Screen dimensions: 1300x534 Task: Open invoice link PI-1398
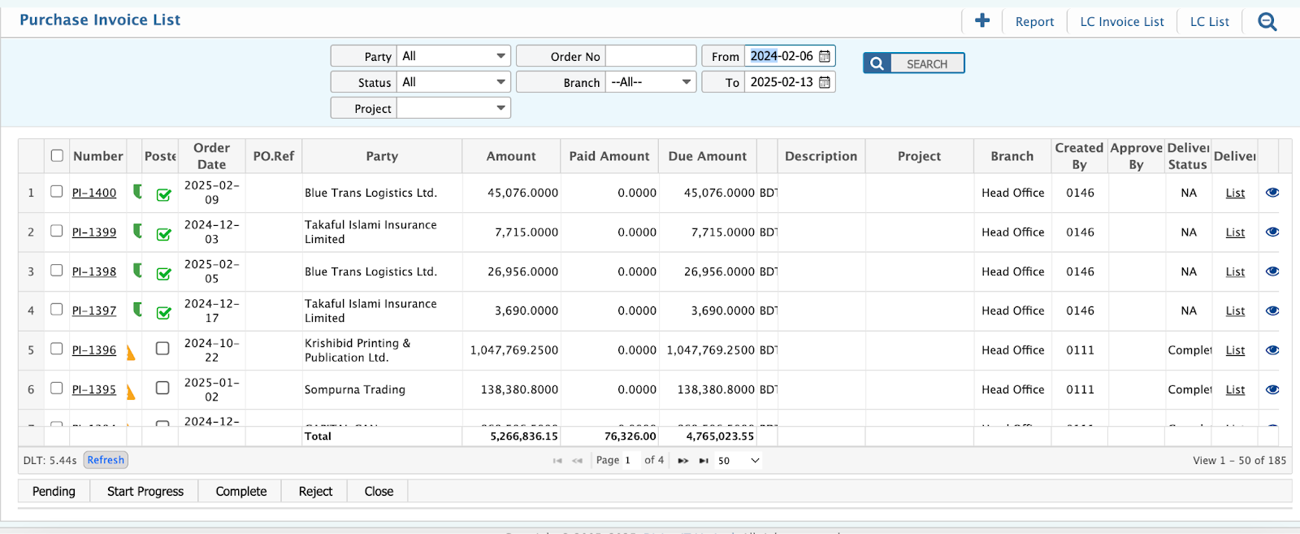tap(94, 271)
